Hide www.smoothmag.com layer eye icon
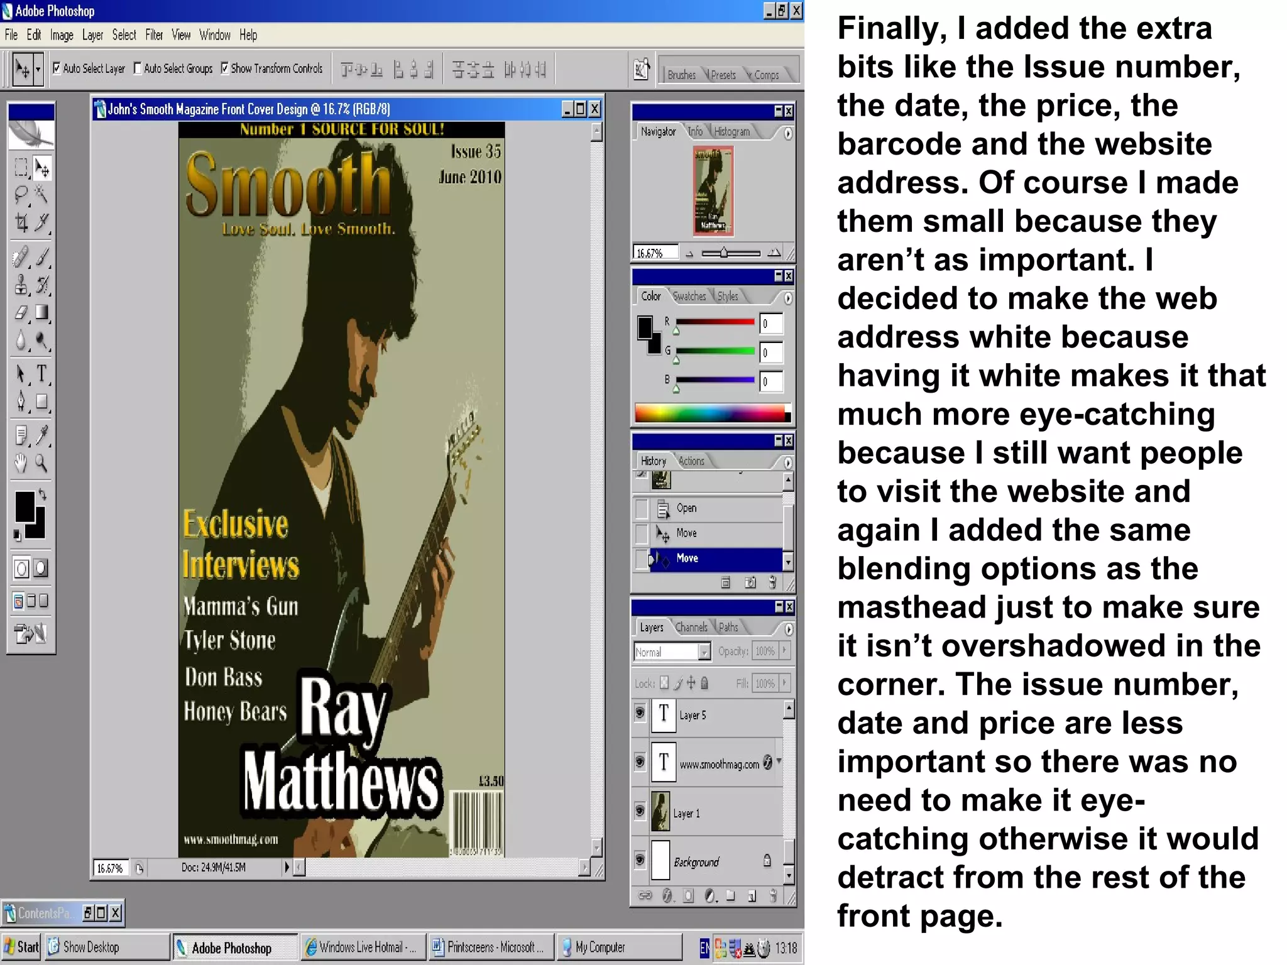This screenshot has width=1287, height=965. 640,761
